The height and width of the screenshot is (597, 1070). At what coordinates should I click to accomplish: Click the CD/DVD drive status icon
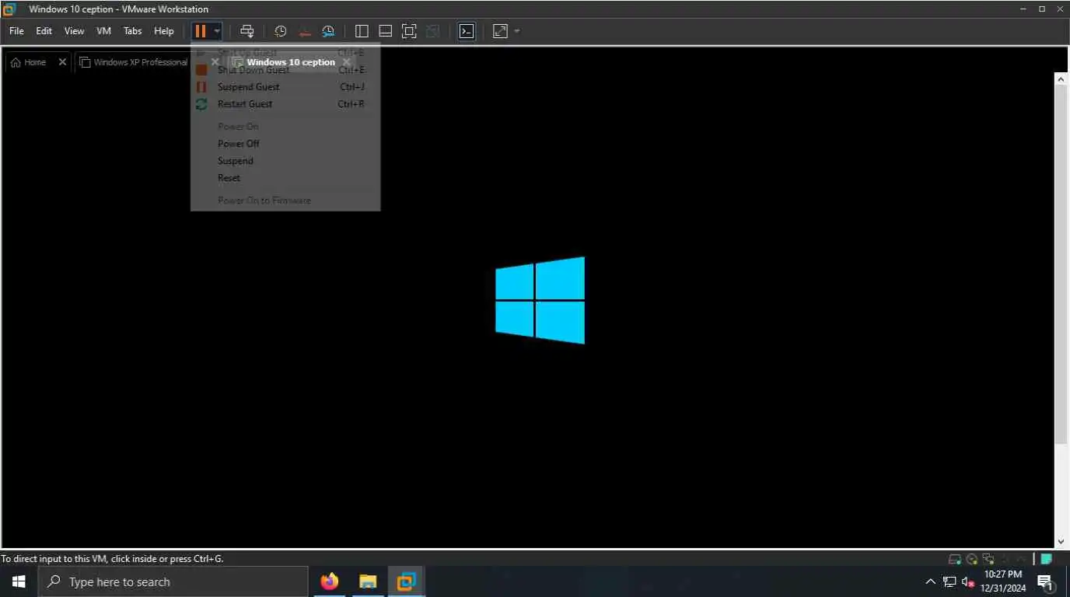(x=972, y=559)
